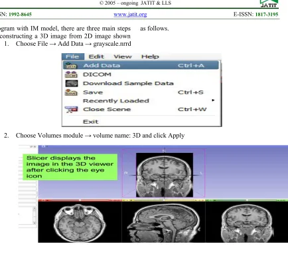Click the green slice view slider bar
This screenshot has height=254, width=288.
tap(247, 200)
